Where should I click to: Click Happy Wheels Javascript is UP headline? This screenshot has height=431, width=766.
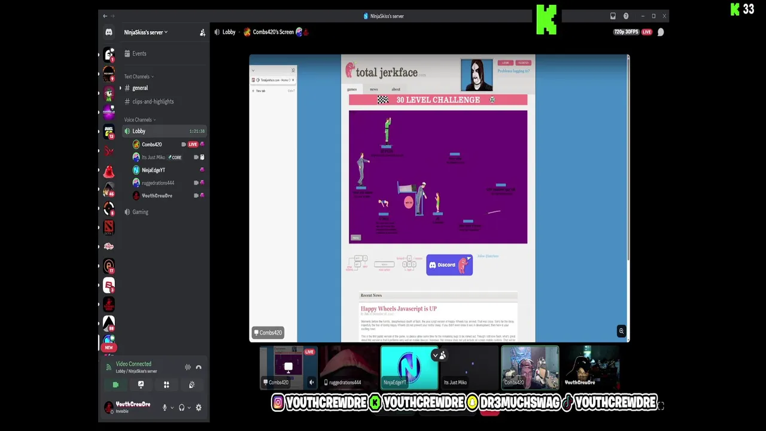point(399,309)
